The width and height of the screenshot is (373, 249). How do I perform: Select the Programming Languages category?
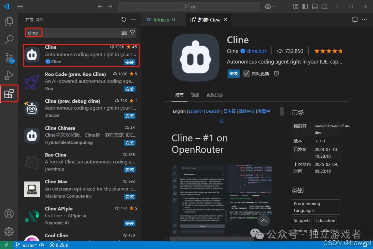coord(316,207)
